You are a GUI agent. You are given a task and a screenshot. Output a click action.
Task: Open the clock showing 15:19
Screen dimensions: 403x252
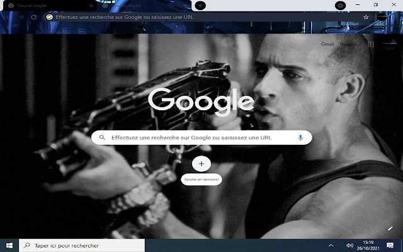(368, 246)
